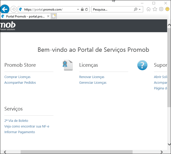Maximize the browser window
The height and width of the screenshot is (154, 171).
[154, 3]
